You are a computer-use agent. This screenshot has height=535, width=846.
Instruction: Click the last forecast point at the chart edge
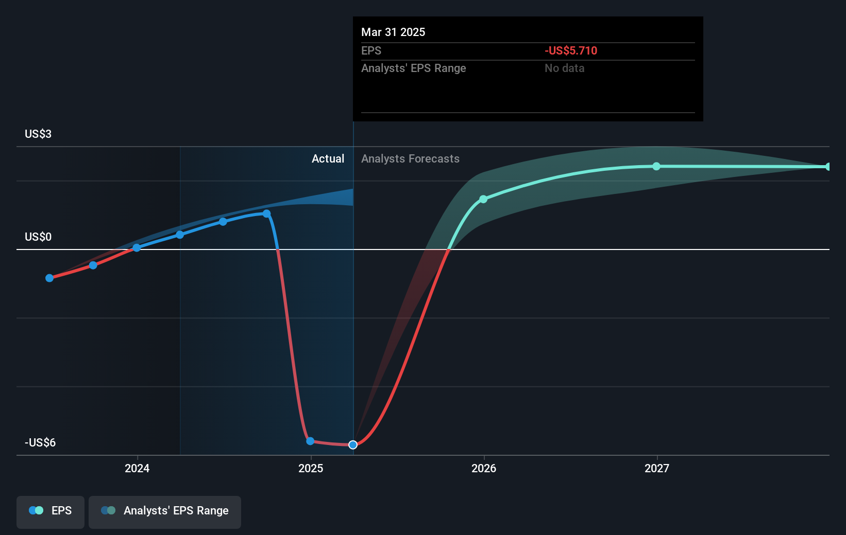828,166
